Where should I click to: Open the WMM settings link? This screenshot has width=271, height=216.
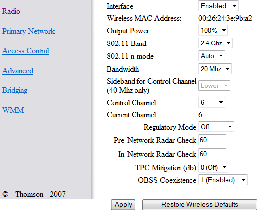tap(13, 110)
